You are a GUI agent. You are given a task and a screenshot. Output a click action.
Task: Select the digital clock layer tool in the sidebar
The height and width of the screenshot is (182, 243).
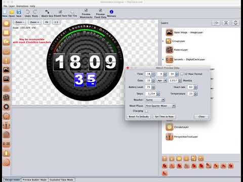pyautogui.click(x=6, y=144)
